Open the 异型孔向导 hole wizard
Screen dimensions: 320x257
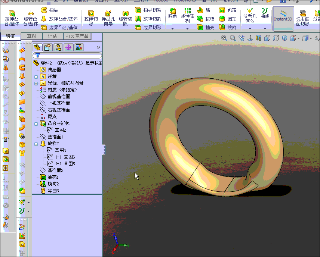(x=108, y=18)
